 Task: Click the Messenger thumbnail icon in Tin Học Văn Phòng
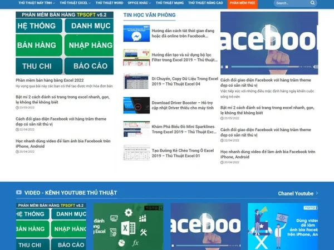[136, 33]
